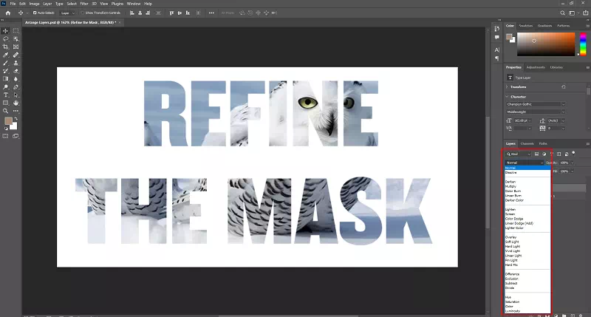Select the Hand tool
Viewport: 591px width, 317px height.
16,103
